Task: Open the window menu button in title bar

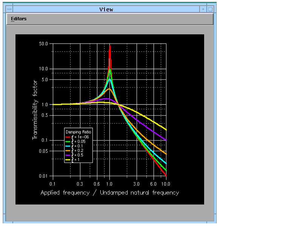Action: [x=9, y=9]
